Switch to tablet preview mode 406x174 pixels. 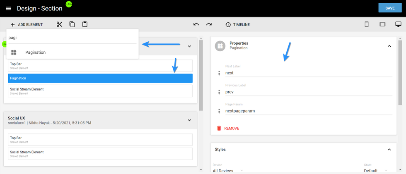click(x=382, y=24)
